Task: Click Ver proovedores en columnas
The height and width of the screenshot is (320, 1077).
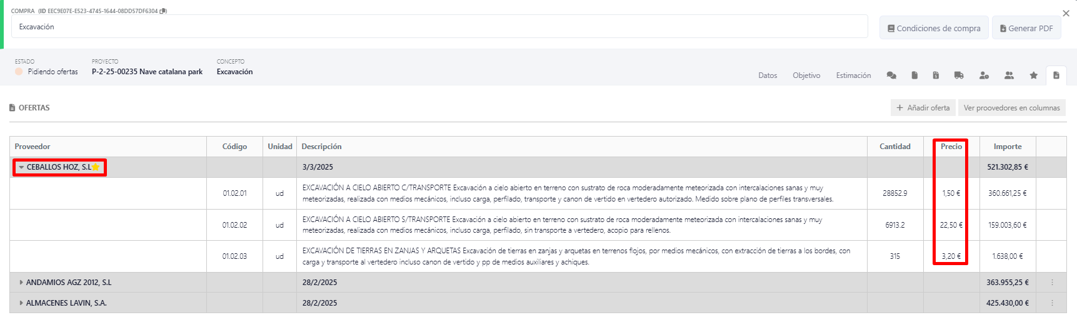Action: click(x=1011, y=108)
